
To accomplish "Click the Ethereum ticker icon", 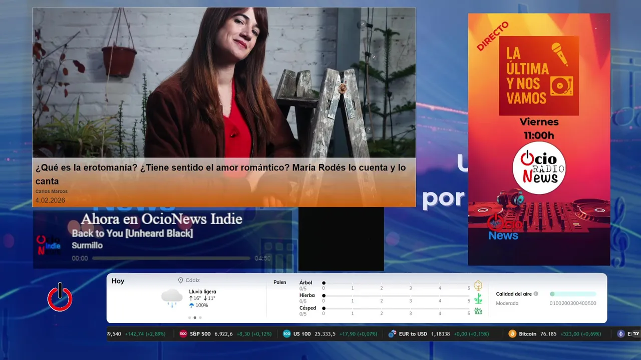I will 621,334.
